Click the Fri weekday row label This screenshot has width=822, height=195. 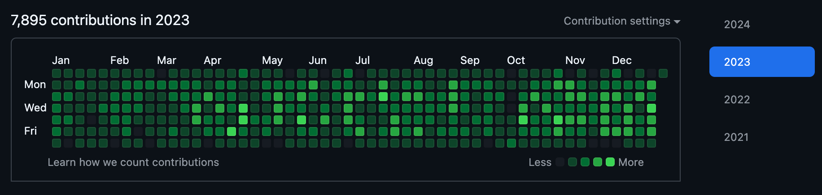pyautogui.click(x=31, y=131)
